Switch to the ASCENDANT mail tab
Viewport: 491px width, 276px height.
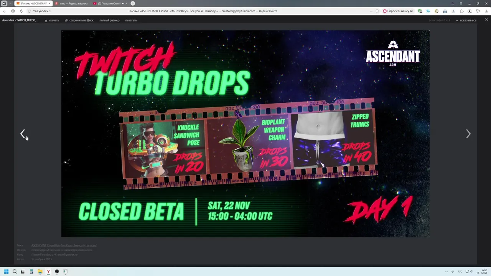[33, 3]
